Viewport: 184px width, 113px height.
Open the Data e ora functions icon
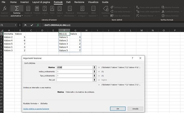coord(60,8)
